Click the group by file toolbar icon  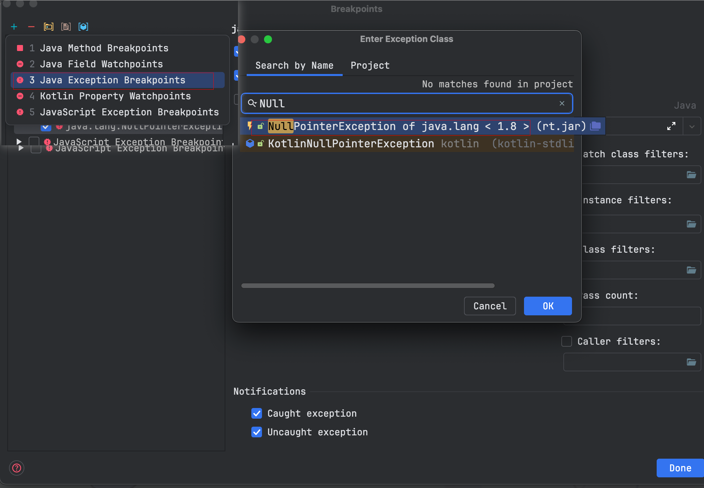tap(66, 27)
